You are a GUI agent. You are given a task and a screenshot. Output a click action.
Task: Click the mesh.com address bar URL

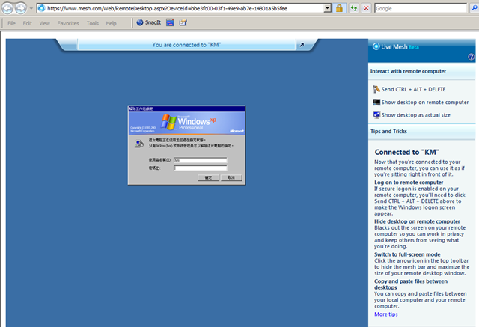[167, 8]
